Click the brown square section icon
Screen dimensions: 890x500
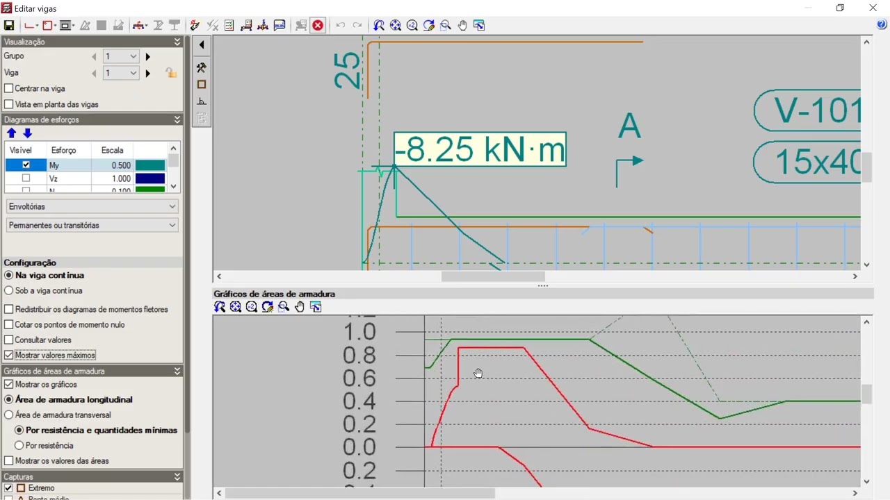(x=202, y=85)
